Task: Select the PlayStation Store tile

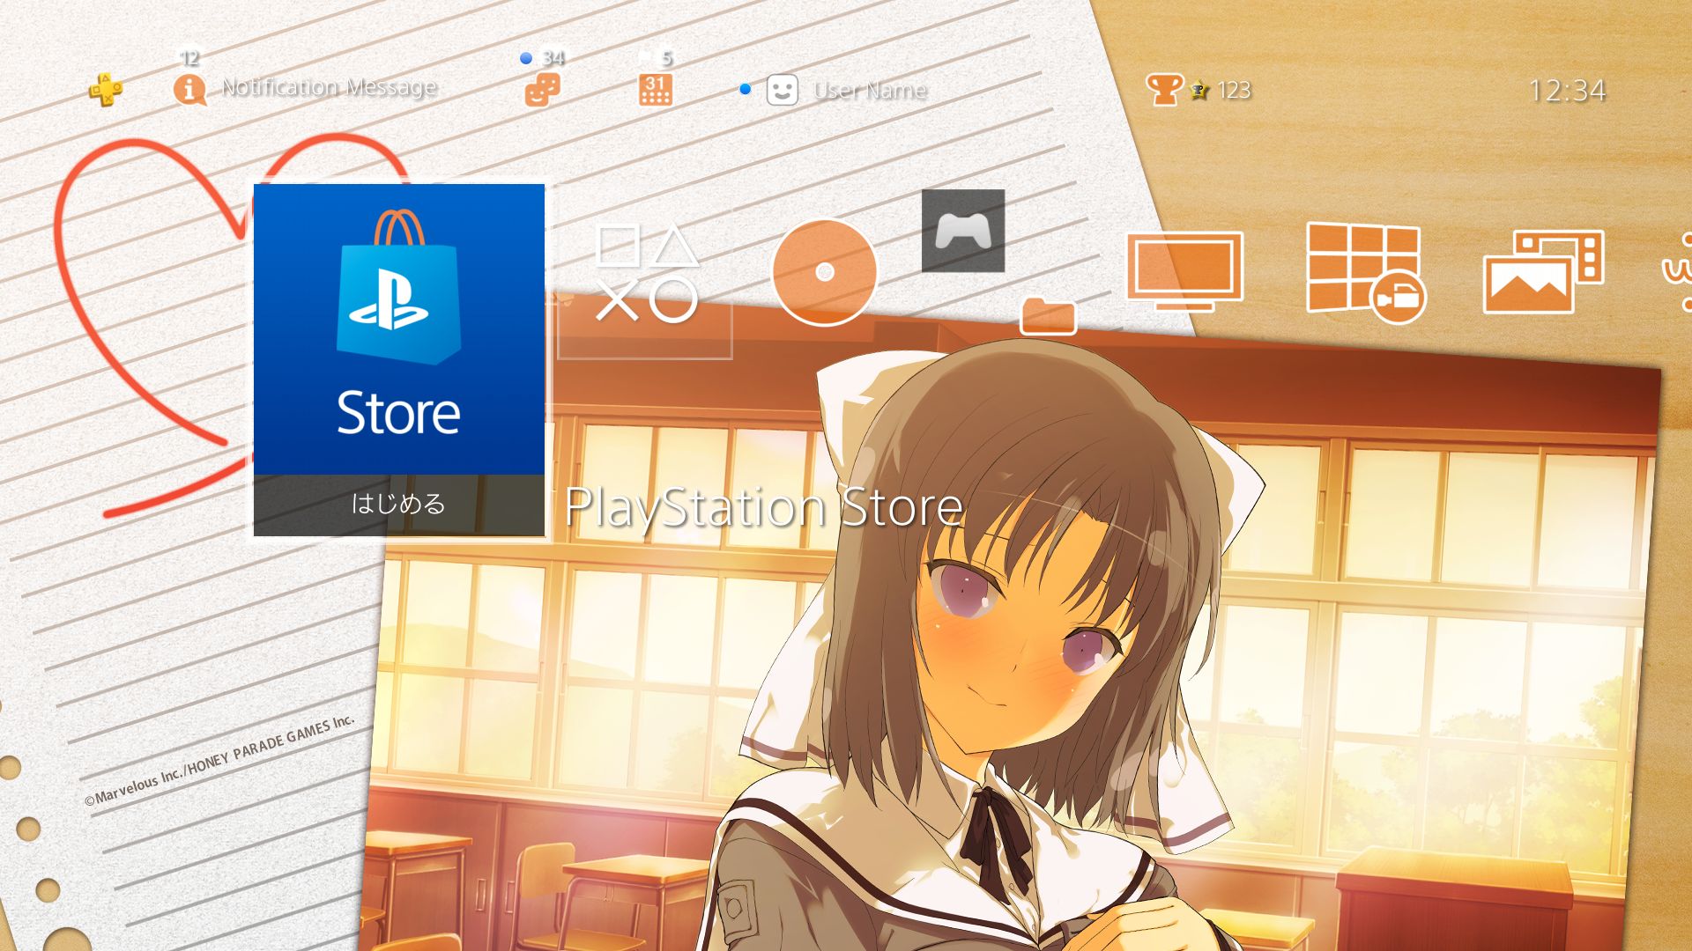Action: coord(398,329)
